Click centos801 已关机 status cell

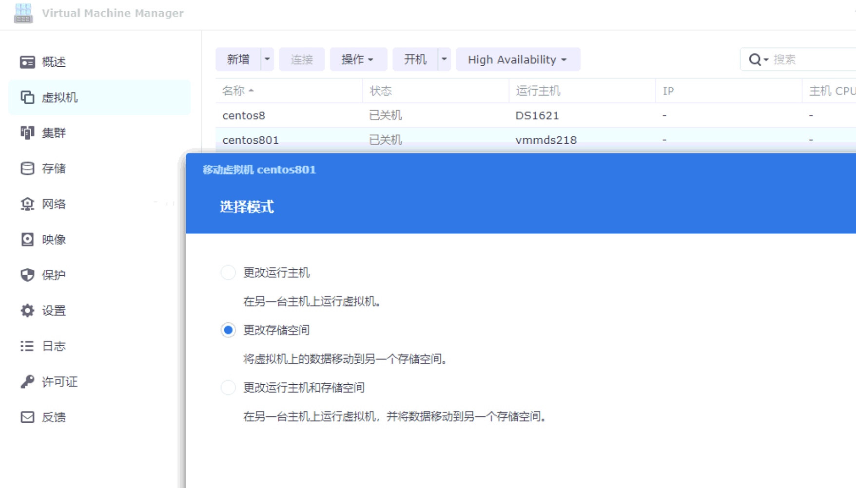coord(386,140)
